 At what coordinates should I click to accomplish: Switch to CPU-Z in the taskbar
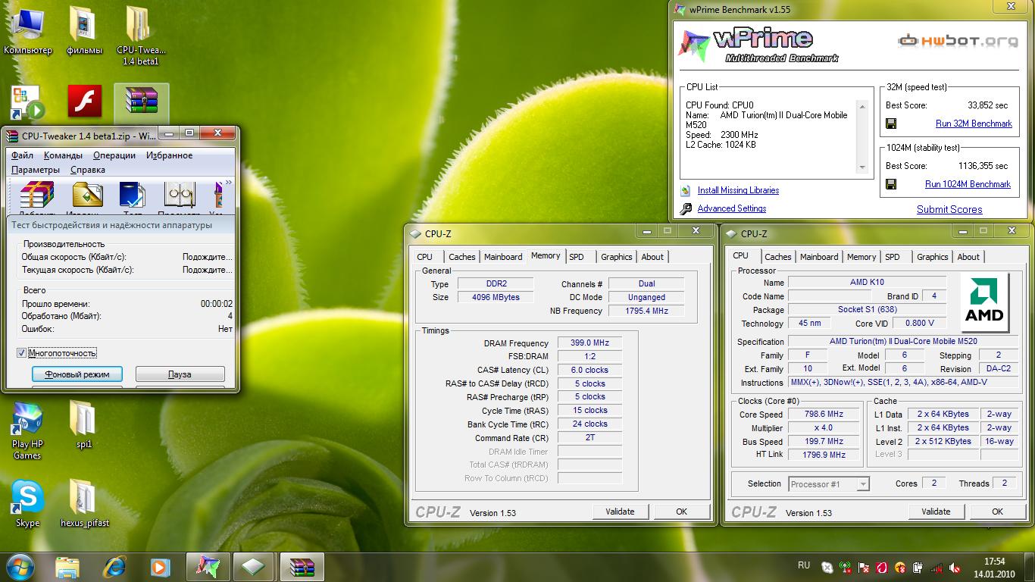(254, 567)
